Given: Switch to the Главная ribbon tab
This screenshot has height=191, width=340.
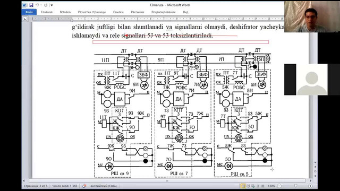Looking at the screenshot, I should pos(47,12).
